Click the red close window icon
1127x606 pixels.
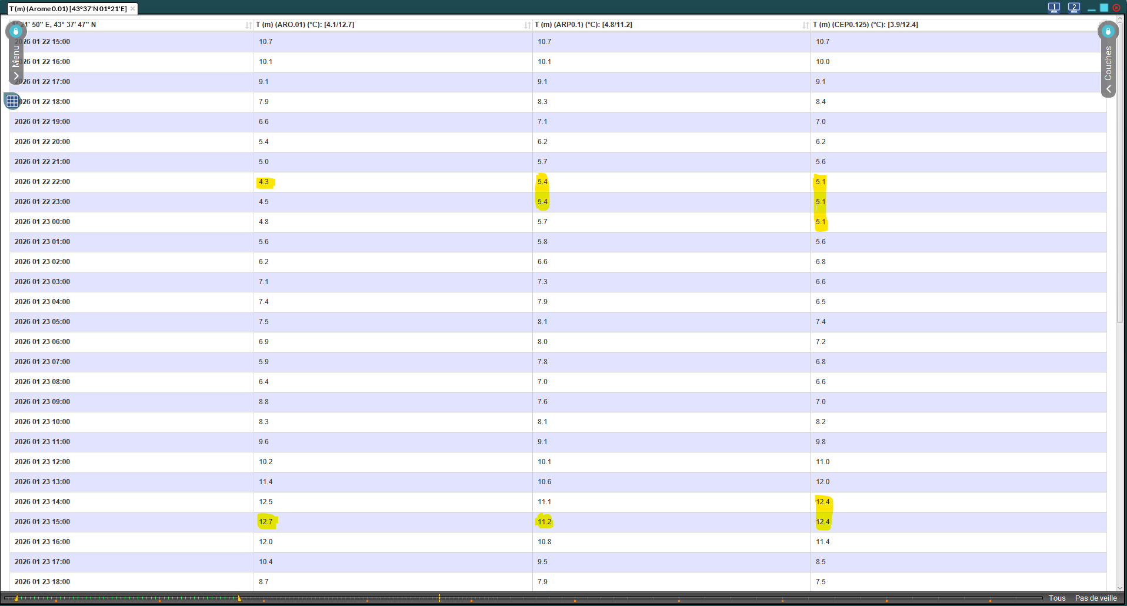tap(1116, 8)
